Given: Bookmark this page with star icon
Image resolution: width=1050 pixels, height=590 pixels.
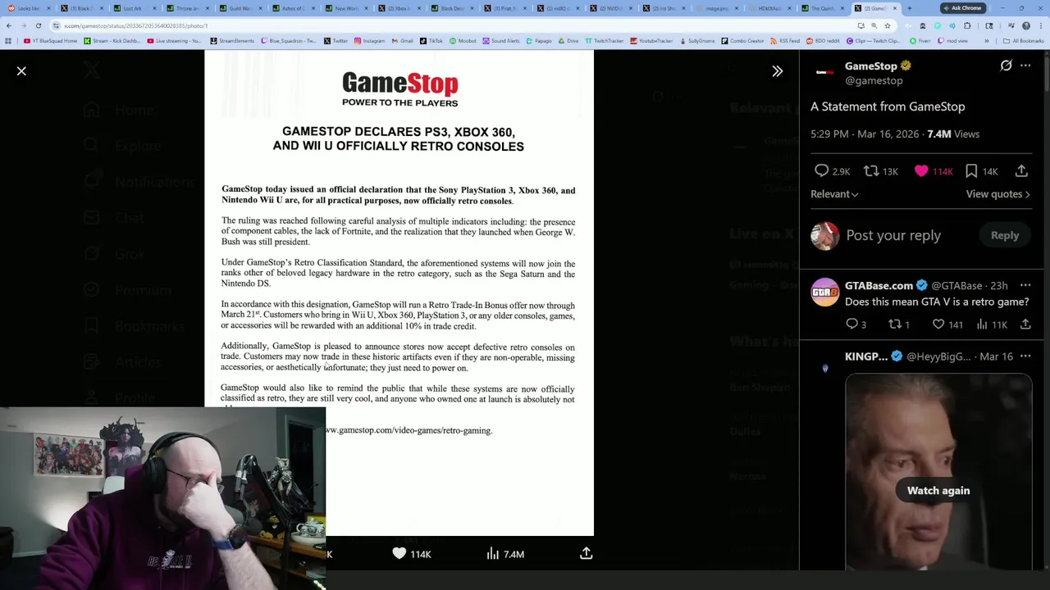Looking at the screenshot, I should 887,25.
